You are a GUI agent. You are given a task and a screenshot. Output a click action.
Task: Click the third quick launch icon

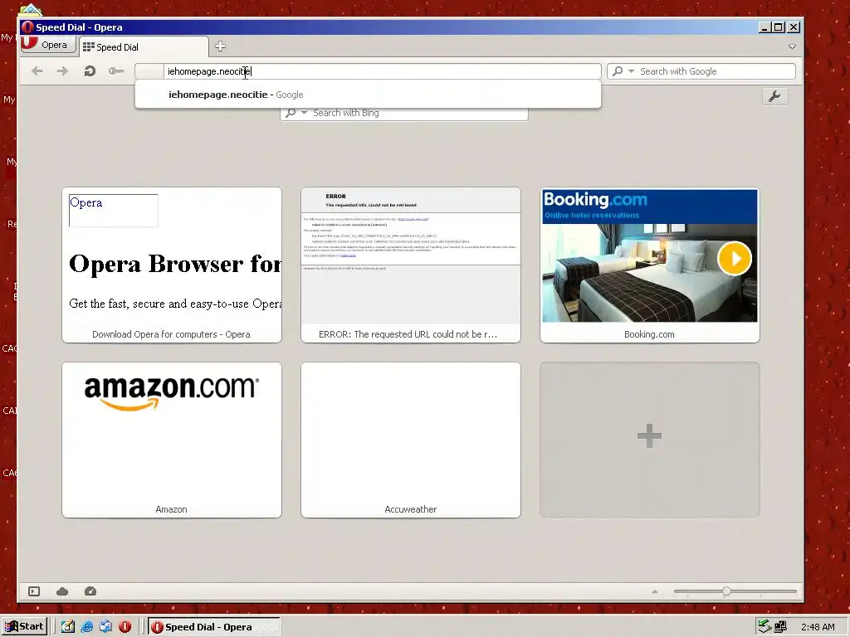(105, 627)
